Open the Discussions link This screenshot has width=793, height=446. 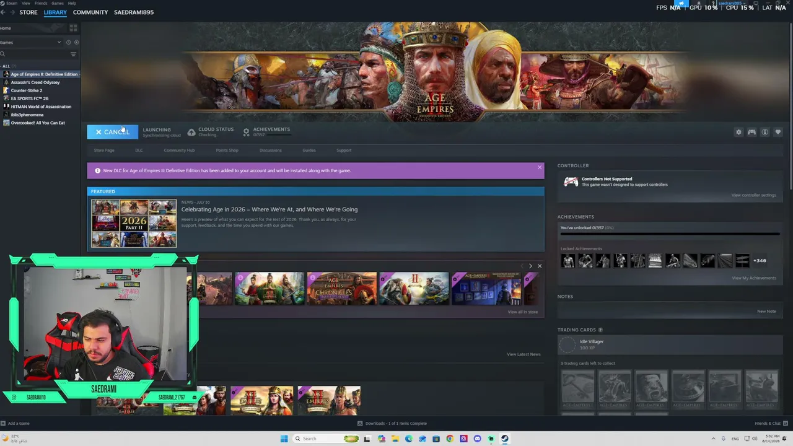pyautogui.click(x=270, y=151)
